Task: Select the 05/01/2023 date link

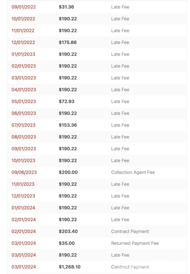Action: [24, 101]
